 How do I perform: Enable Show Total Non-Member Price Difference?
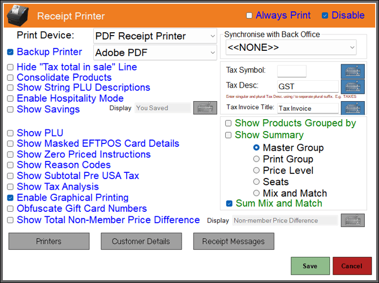coord(10,220)
